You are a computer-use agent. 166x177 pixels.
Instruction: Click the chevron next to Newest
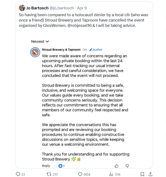tap(47, 42)
